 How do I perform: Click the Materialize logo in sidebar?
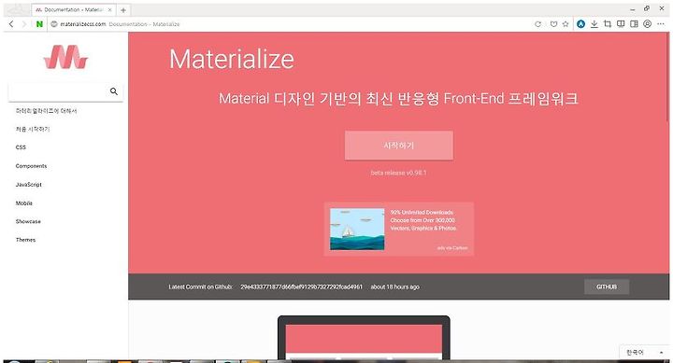coord(65,57)
